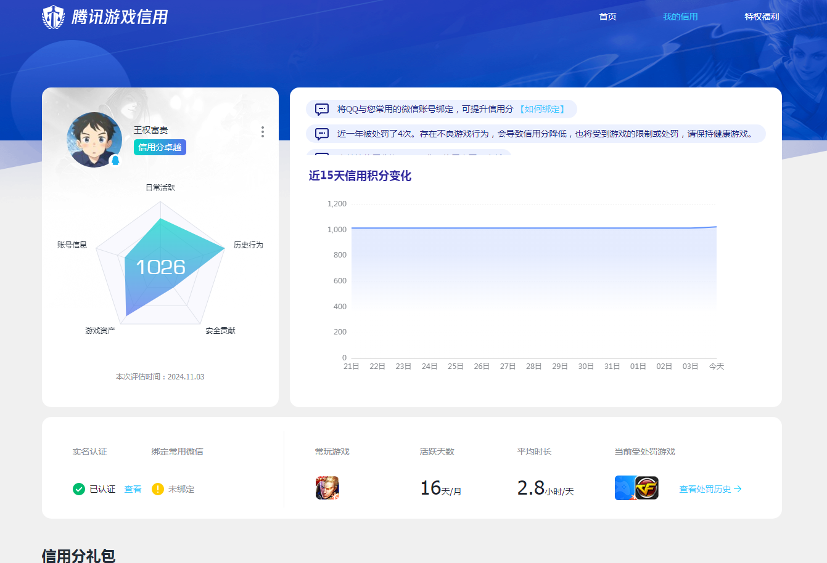
Task: Click the 1,000 y-axis value
Action: pos(337,229)
